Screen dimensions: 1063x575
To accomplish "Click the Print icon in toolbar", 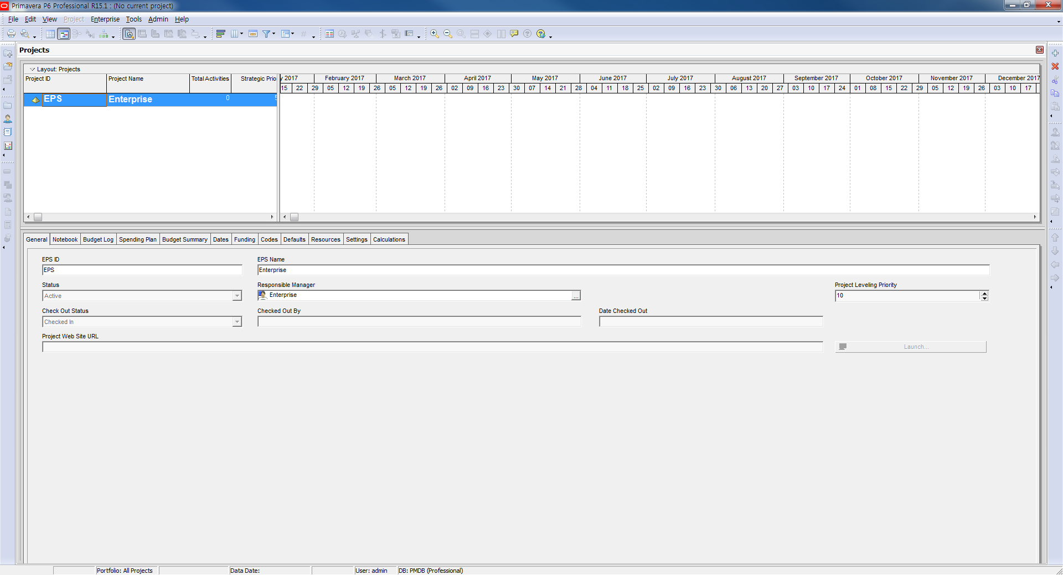I will (x=11, y=34).
